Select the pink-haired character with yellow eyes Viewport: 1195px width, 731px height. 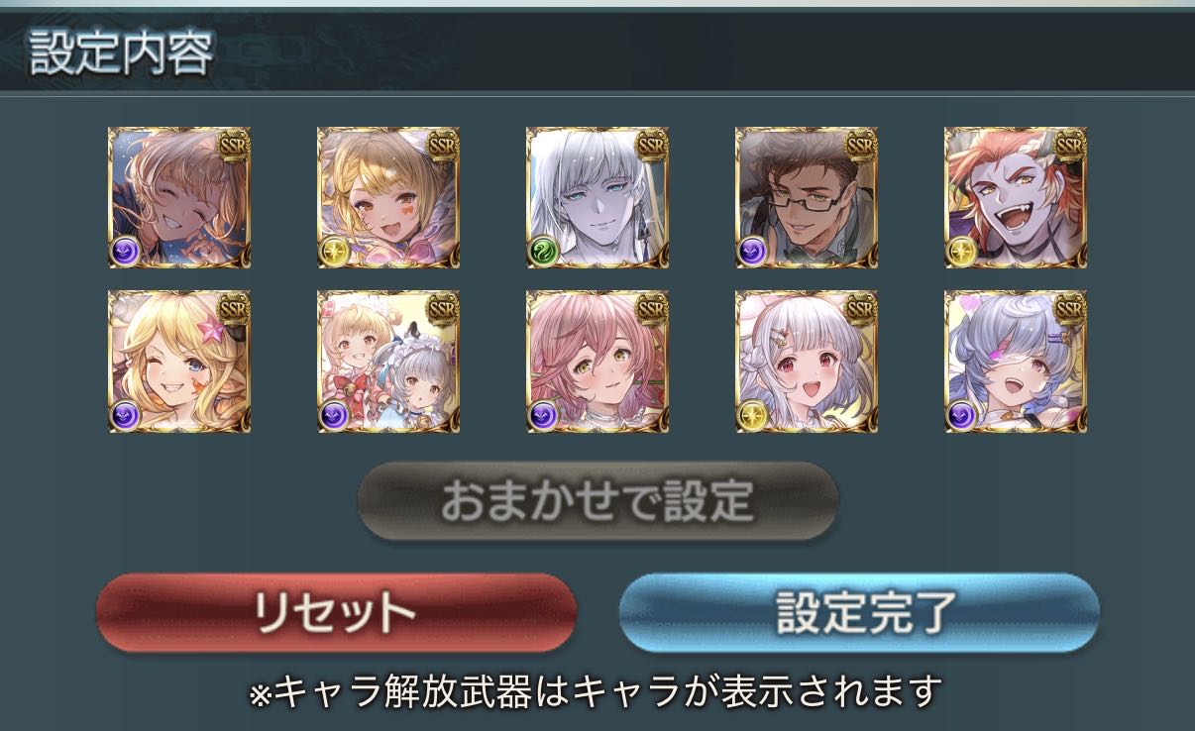[597, 362]
